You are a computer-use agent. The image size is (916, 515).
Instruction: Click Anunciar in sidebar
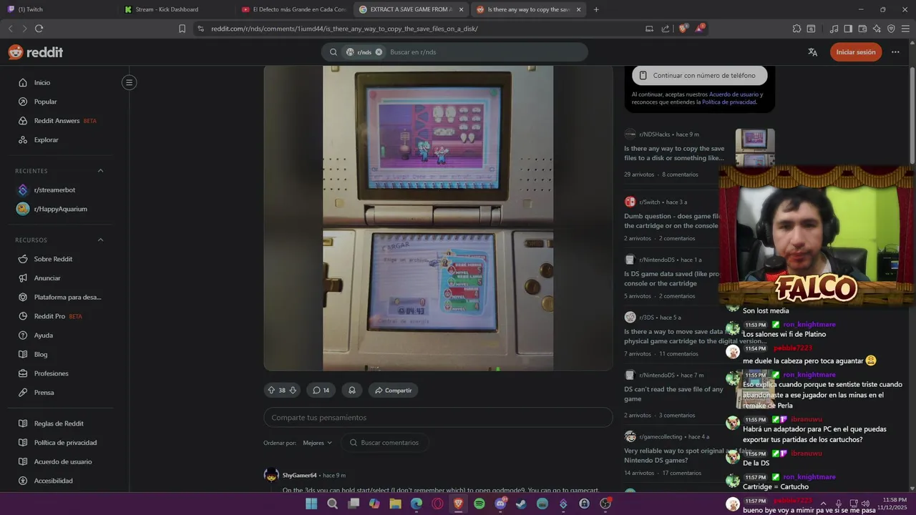(x=47, y=278)
